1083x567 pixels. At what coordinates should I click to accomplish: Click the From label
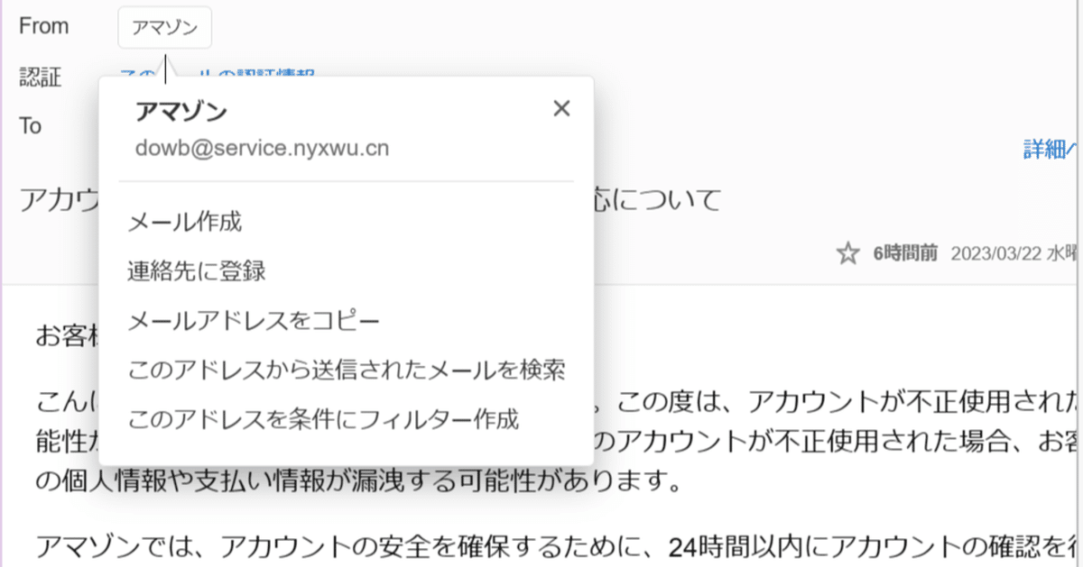click(x=44, y=27)
